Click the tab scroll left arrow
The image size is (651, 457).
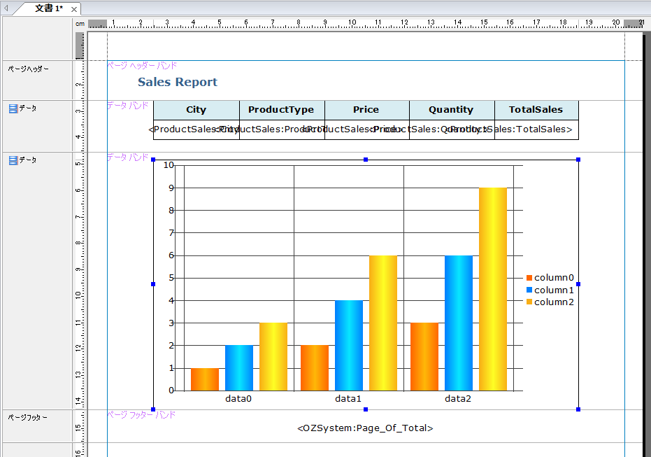[6, 8]
